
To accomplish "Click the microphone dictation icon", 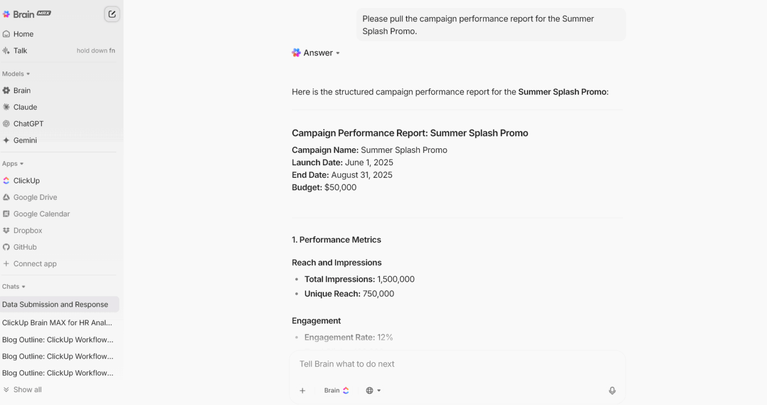I will click(612, 391).
